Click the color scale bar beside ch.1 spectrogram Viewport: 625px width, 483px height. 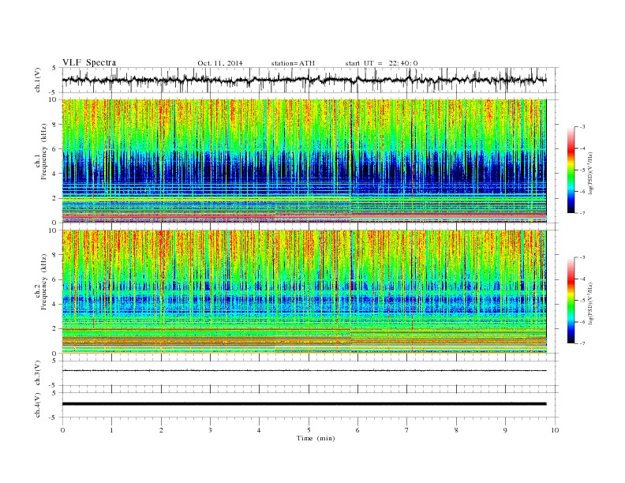571,170
